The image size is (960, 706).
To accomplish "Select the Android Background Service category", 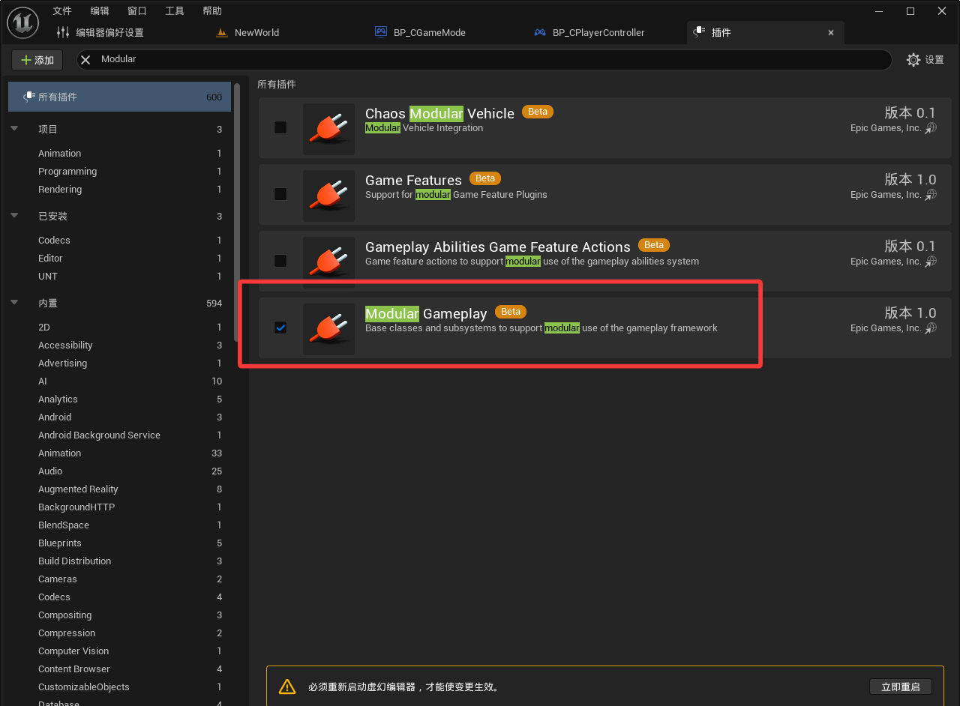I will (119, 435).
